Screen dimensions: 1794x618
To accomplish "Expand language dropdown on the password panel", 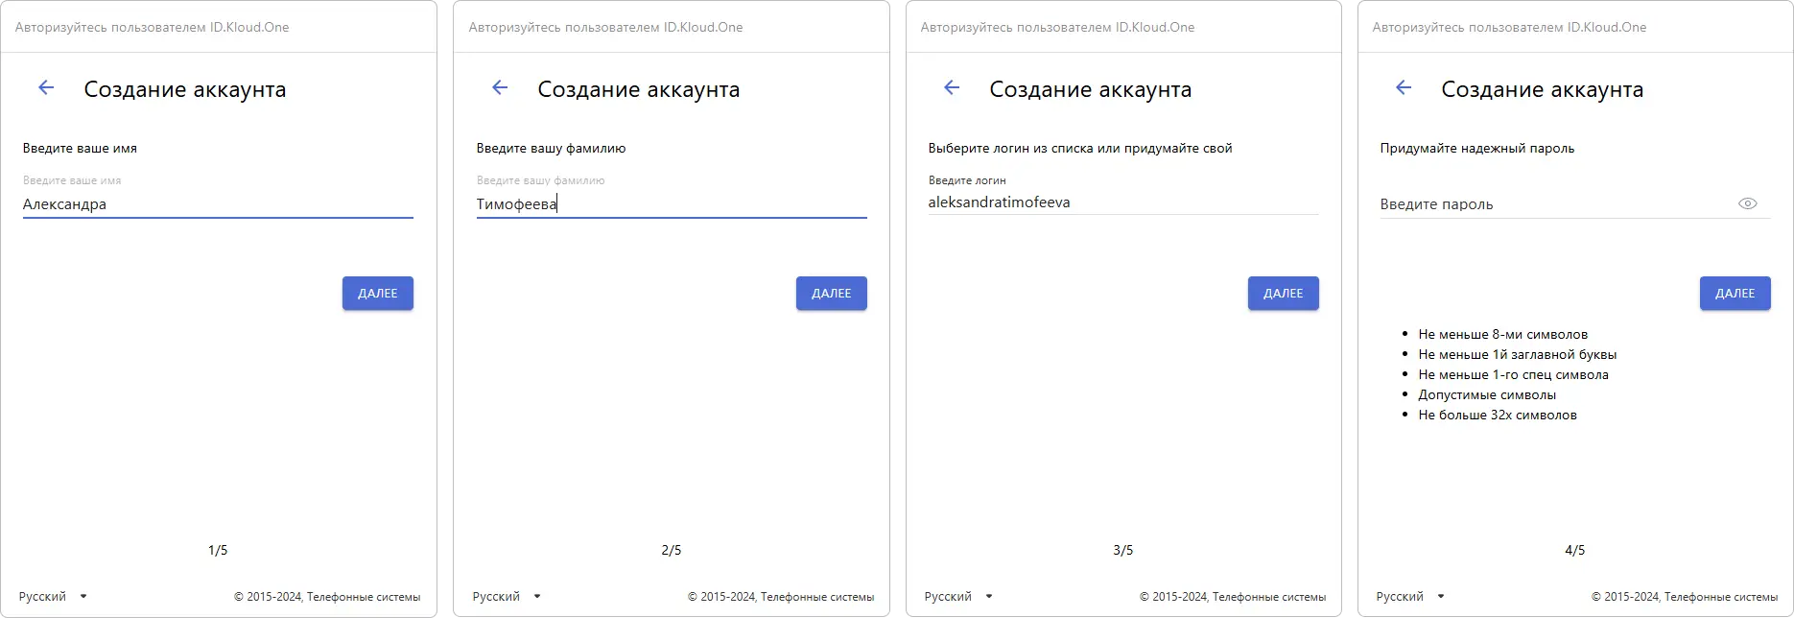I will tap(1411, 596).
